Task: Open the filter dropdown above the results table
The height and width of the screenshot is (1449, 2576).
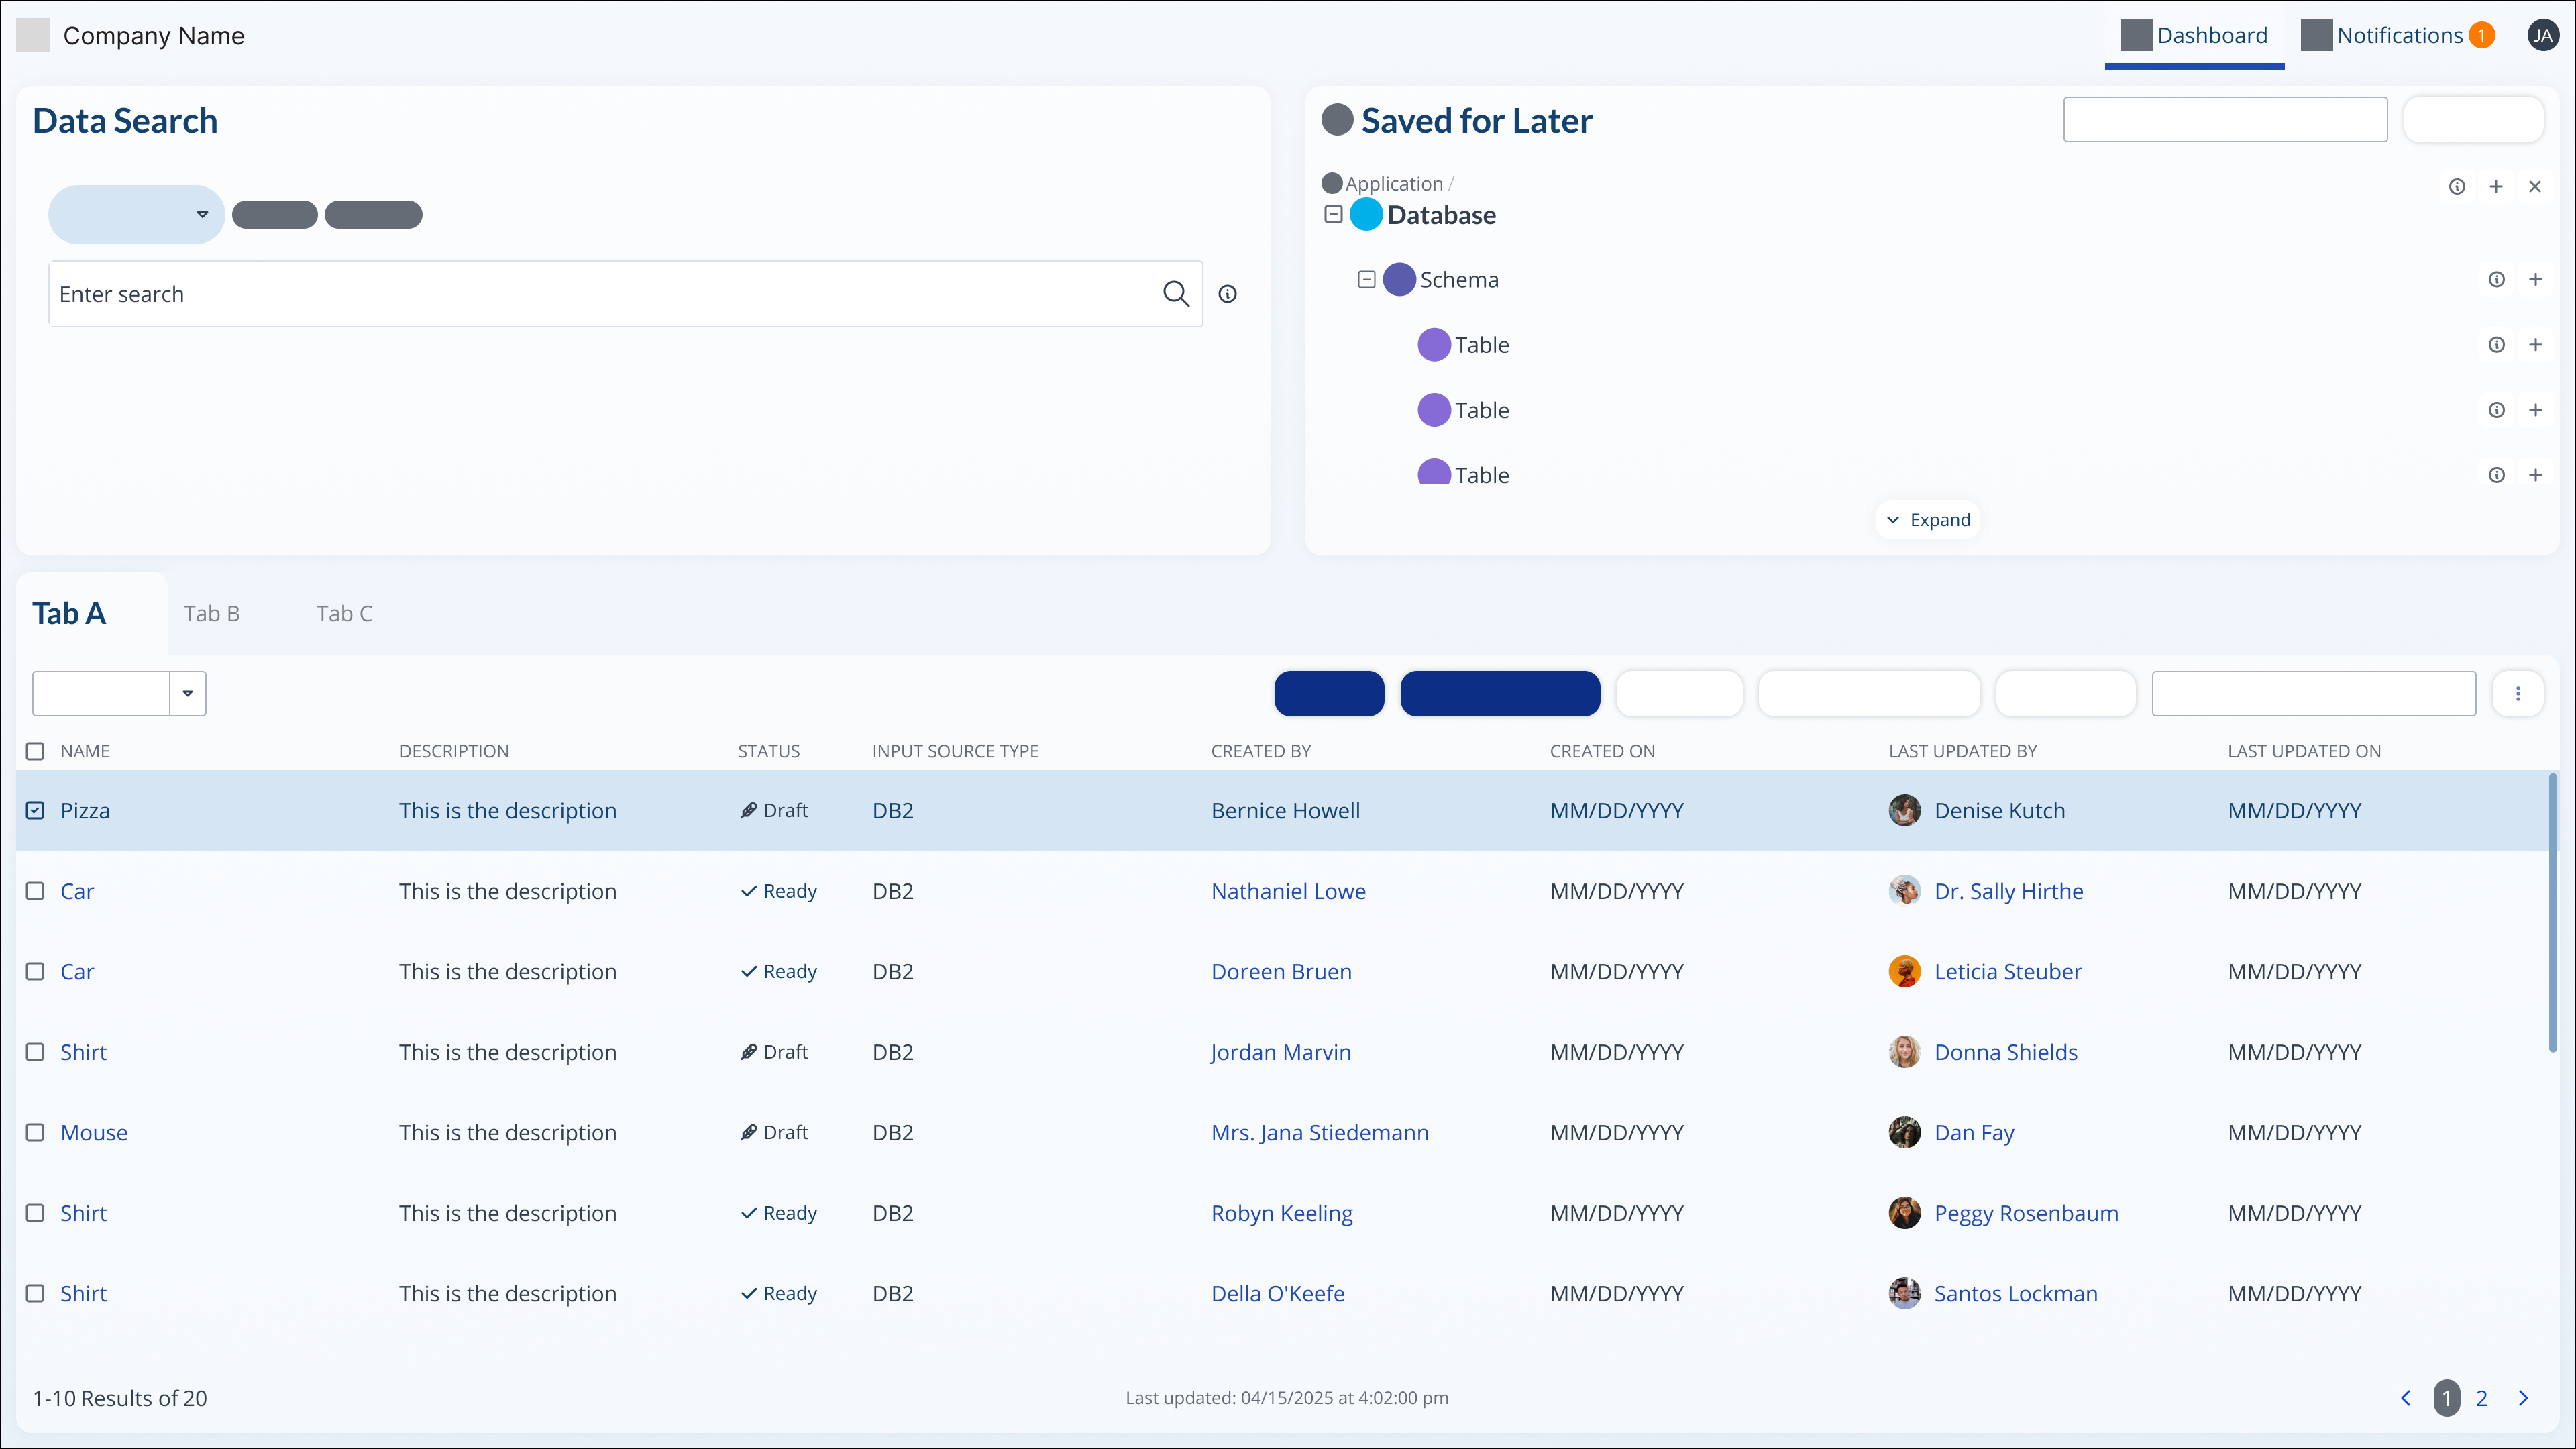Action: click(x=118, y=693)
